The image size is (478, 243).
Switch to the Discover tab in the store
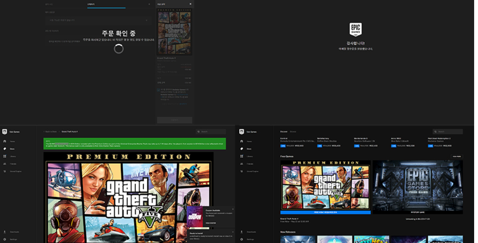[284, 132]
